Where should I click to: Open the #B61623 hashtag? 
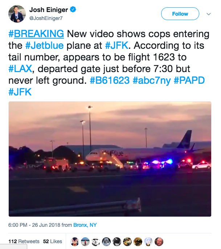[x=110, y=80]
